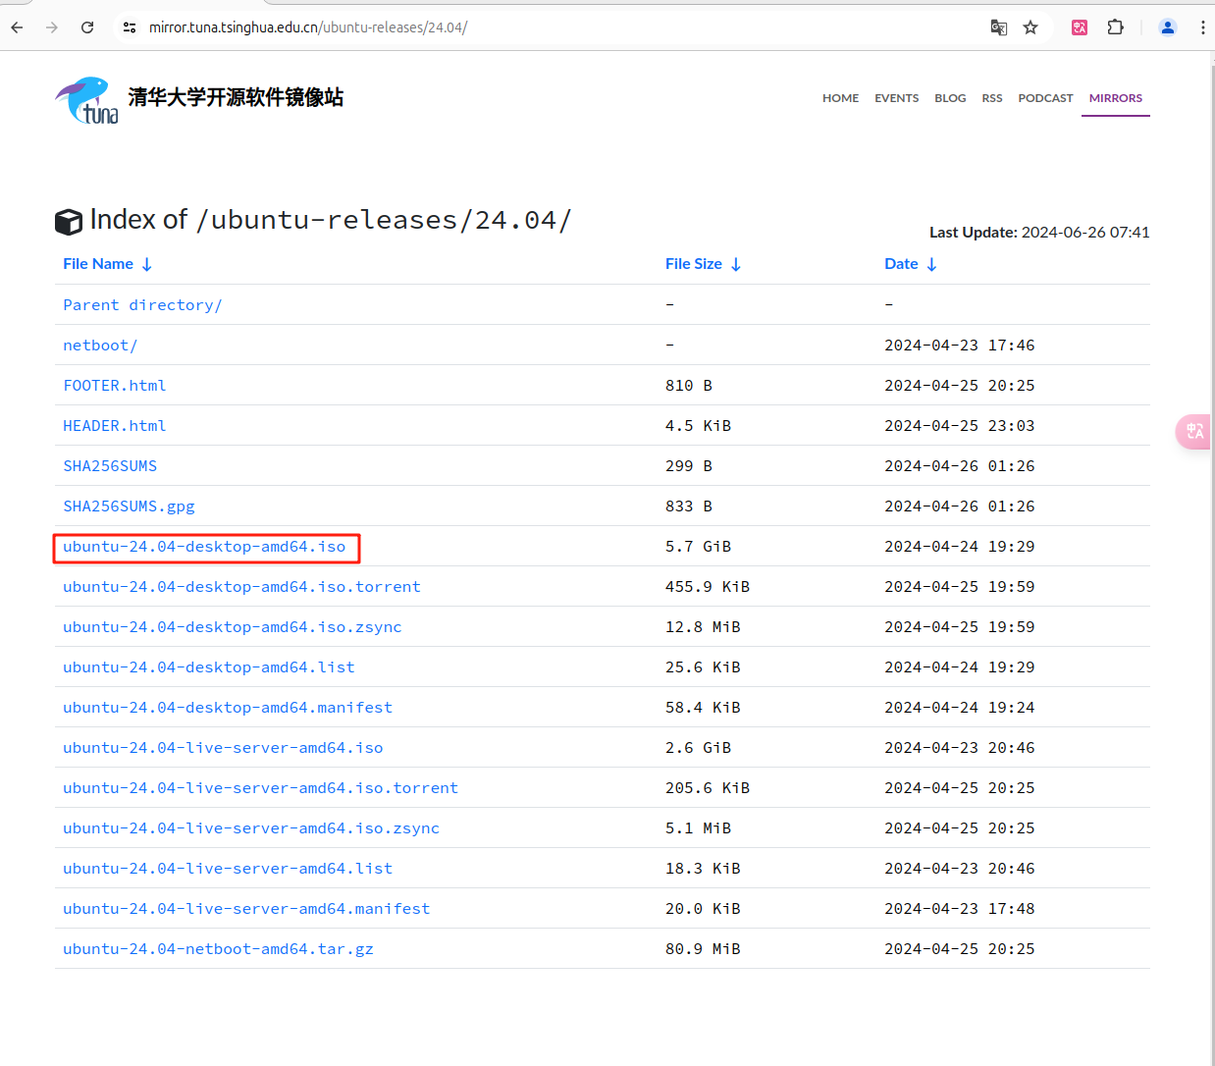This screenshot has height=1066, width=1215.
Task: Download ubuntu-24.04-live-server-amd64.iso.torrent
Action: coord(260,788)
